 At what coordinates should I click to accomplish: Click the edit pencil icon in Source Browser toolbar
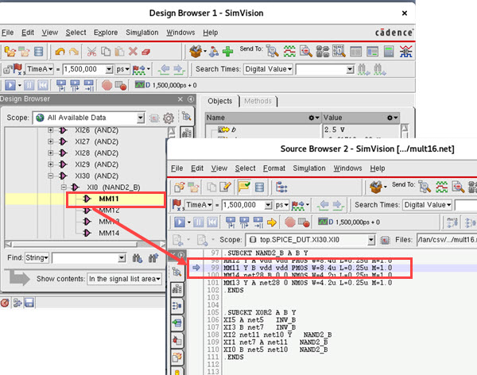pyautogui.click(x=226, y=187)
